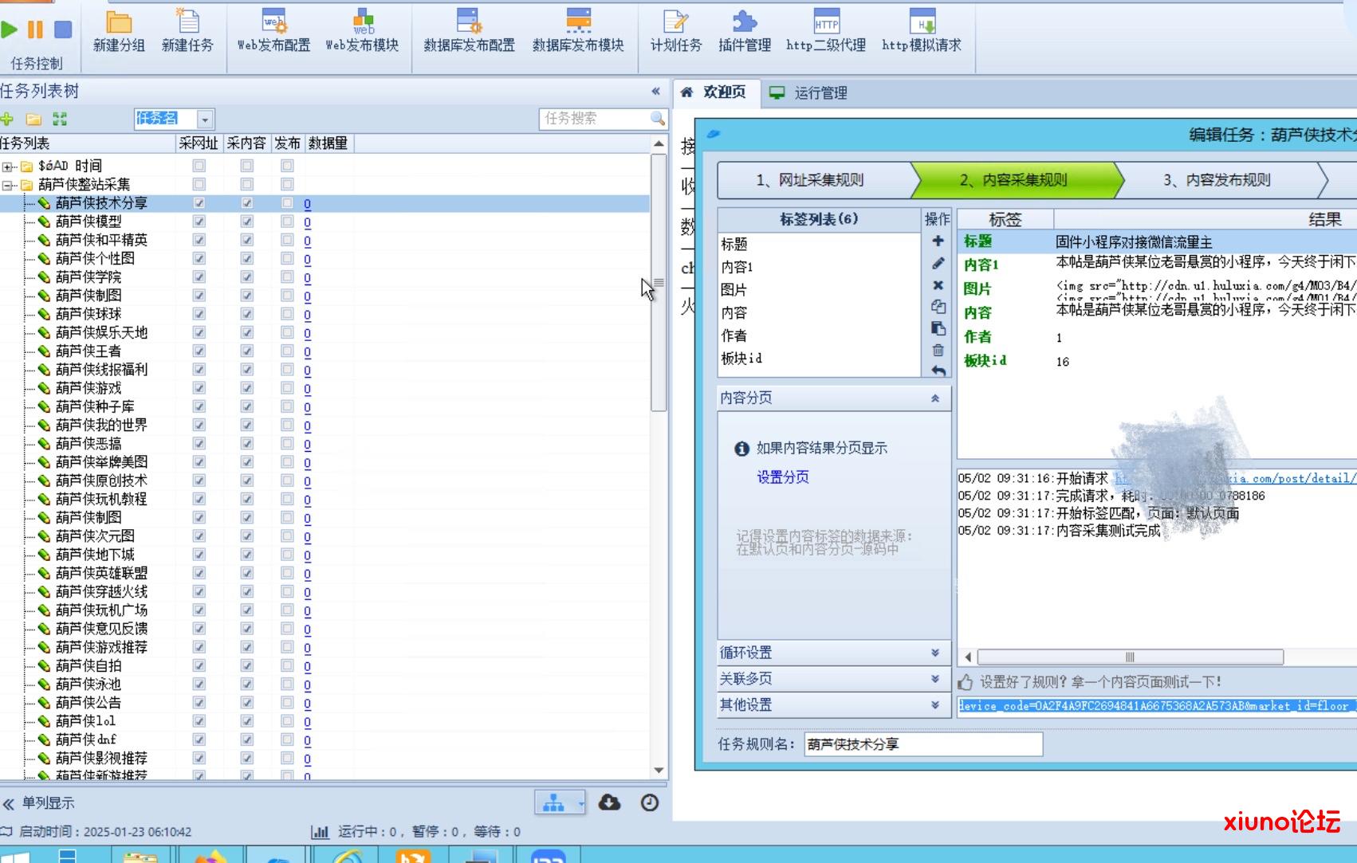
Task: Switch to the 欢迎页 tab
Action: click(715, 92)
